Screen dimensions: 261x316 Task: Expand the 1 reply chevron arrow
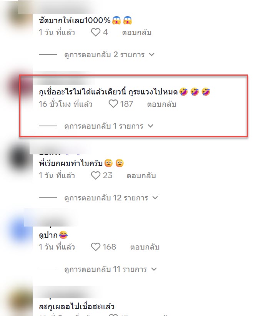[150, 126]
